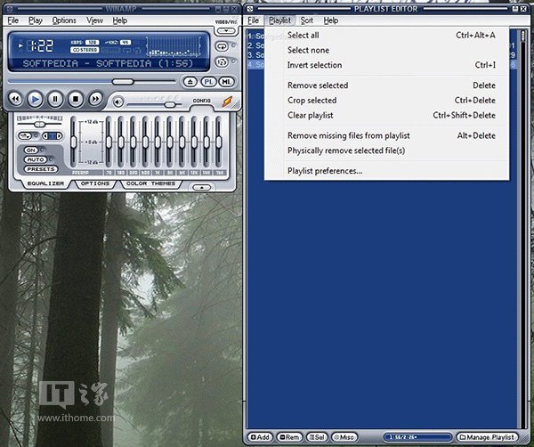This screenshot has height=447, width=534.
Task: Skip to the next track
Action: [95, 99]
